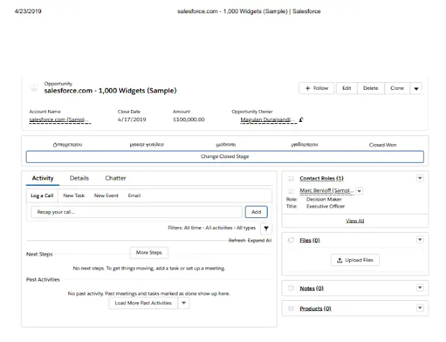The width and height of the screenshot is (446, 342).
Task: Click the Clone button
Action: (x=397, y=88)
